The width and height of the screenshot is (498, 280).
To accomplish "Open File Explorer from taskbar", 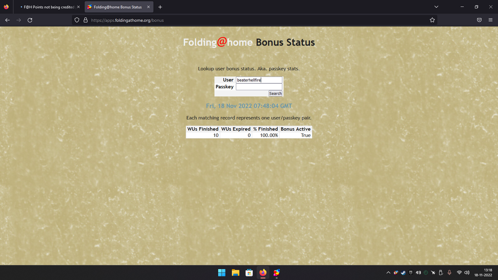I will (x=235, y=273).
